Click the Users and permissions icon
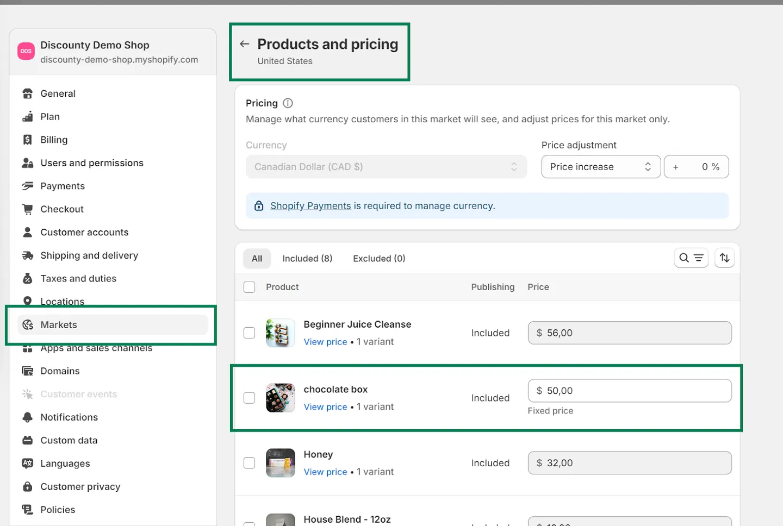This screenshot has width=783, height=526. [x=27, y=163]
